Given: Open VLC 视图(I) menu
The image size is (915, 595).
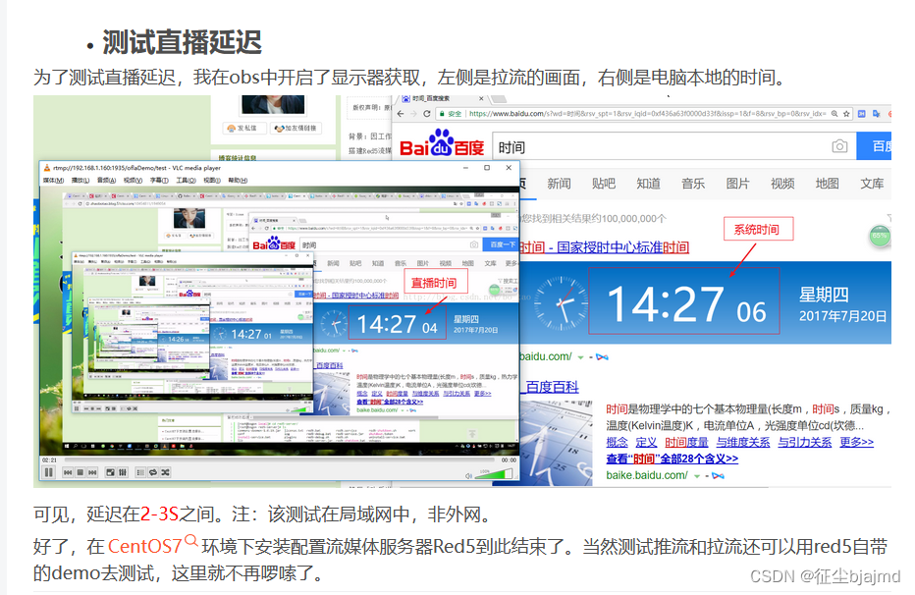Looking at the screenshot, I should pos(211,181).
